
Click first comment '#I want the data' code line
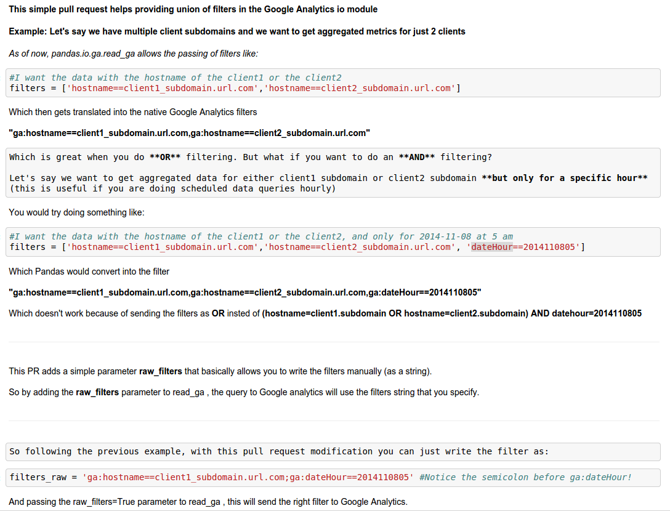[x=176, y=78]
